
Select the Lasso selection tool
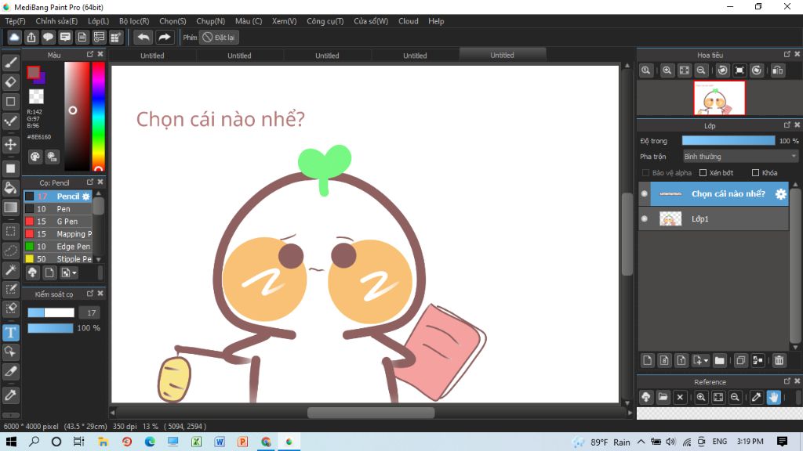coord(11,251)
